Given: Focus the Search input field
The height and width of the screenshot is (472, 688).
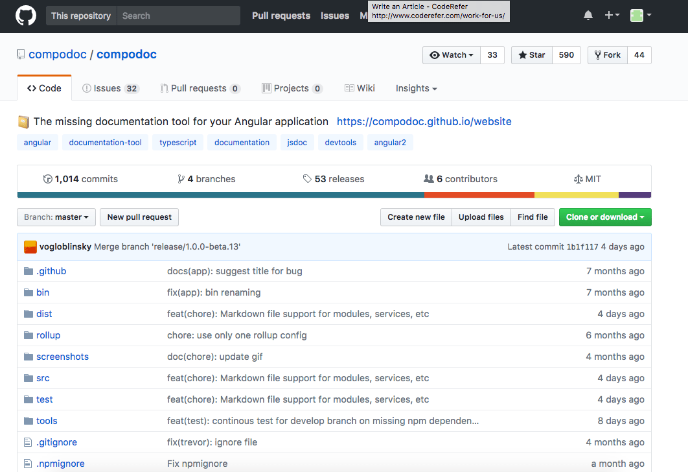Looking at the screenshot, I should [179, 16].
